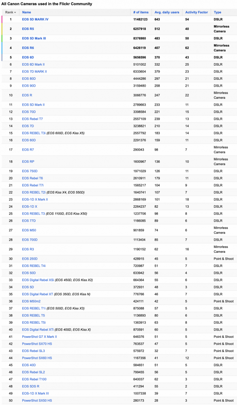Screen dimensions: 237x405
Task: Open the EOS 7D MARK II link
Action: point(34,72)
